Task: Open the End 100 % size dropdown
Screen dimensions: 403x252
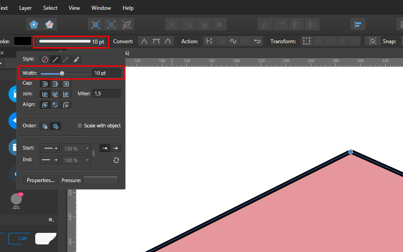Action: [x=76, y=160]
